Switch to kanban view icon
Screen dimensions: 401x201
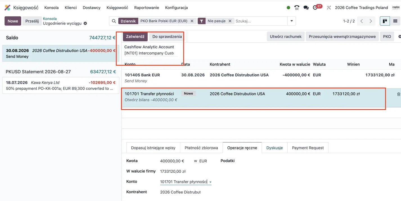385,21
